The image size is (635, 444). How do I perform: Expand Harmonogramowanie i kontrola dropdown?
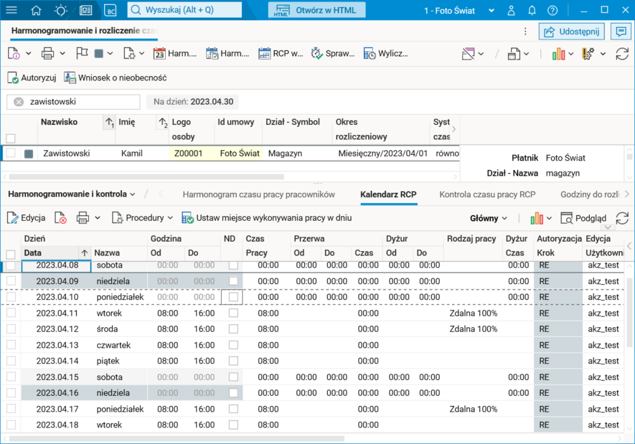point(72,194)
